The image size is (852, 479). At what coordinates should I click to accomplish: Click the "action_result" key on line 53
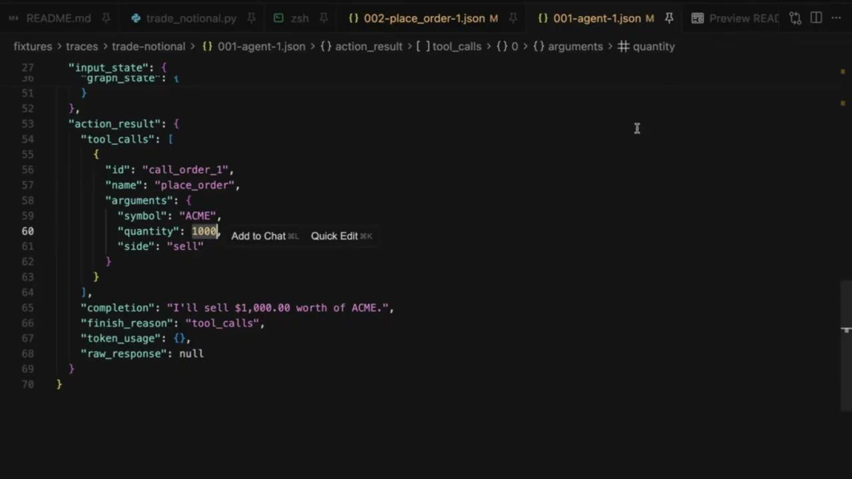pyautogui.click(x=114, y=124)
